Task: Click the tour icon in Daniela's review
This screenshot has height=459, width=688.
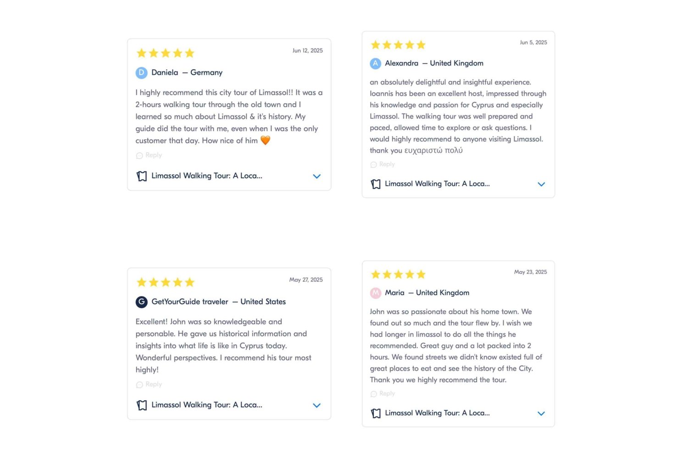Action: [142, 176]
